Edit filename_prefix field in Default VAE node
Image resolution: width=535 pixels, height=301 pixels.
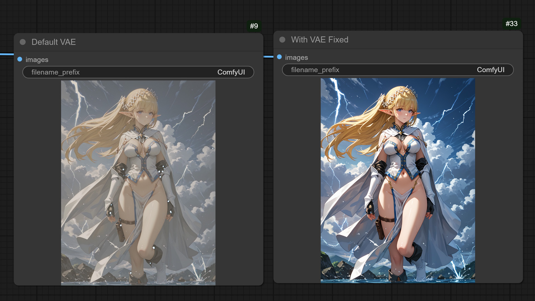click(x=138, y=72)
